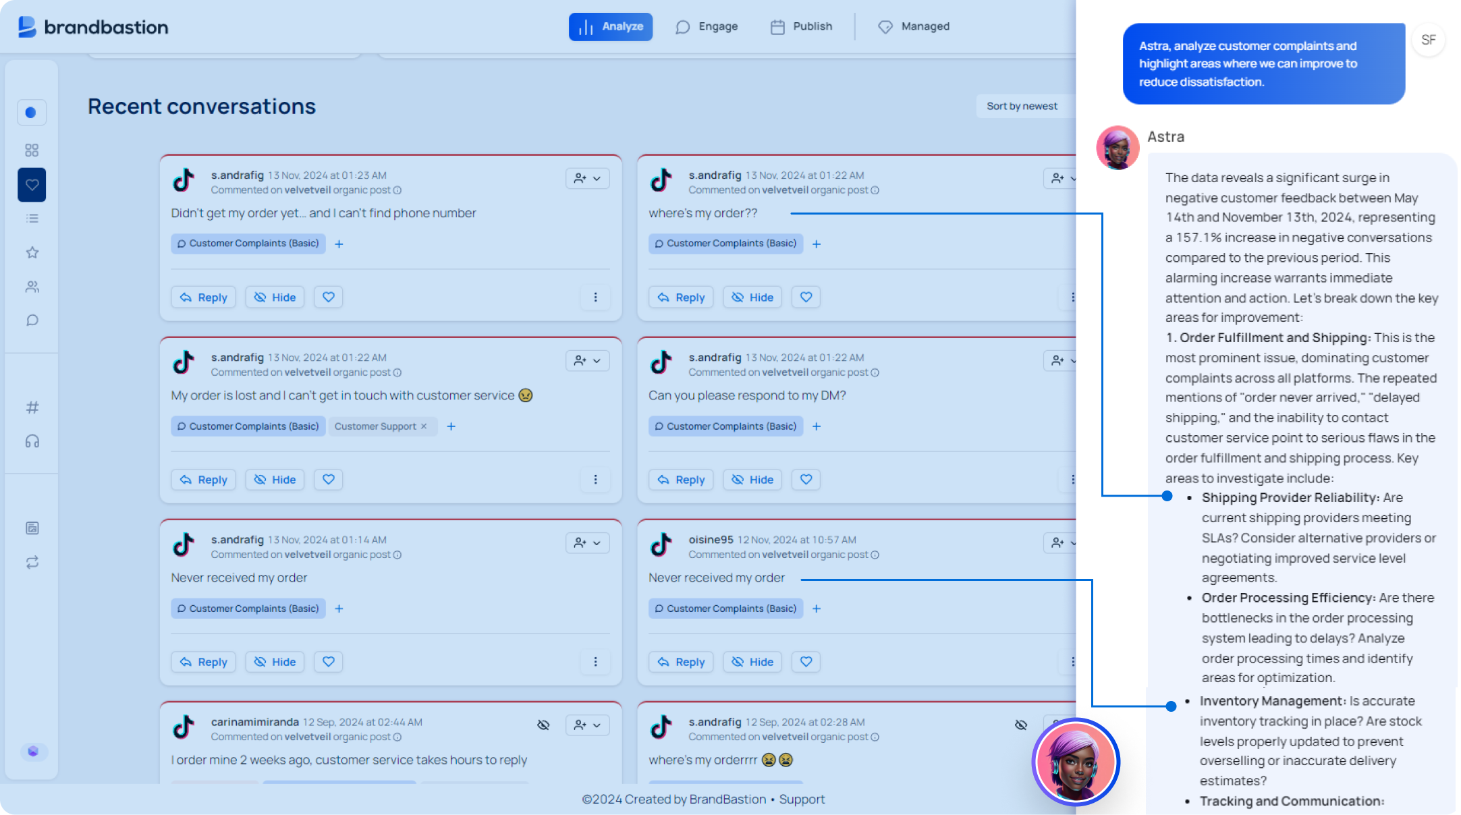
Task: Click the hashtag icon in the sidebar
Action: [x=32, y=407]
